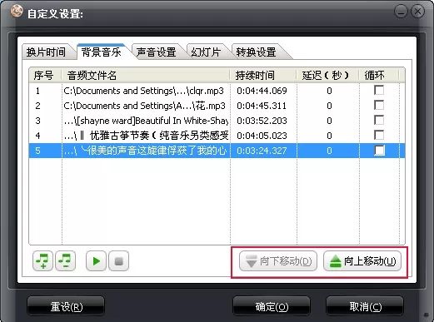434x322 pixels.
Task: Click 持续时间 column header
Action: pos(263,75)
